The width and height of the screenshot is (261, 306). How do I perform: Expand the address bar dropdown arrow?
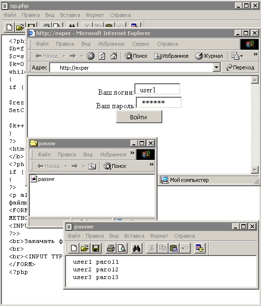click(216, 67)
